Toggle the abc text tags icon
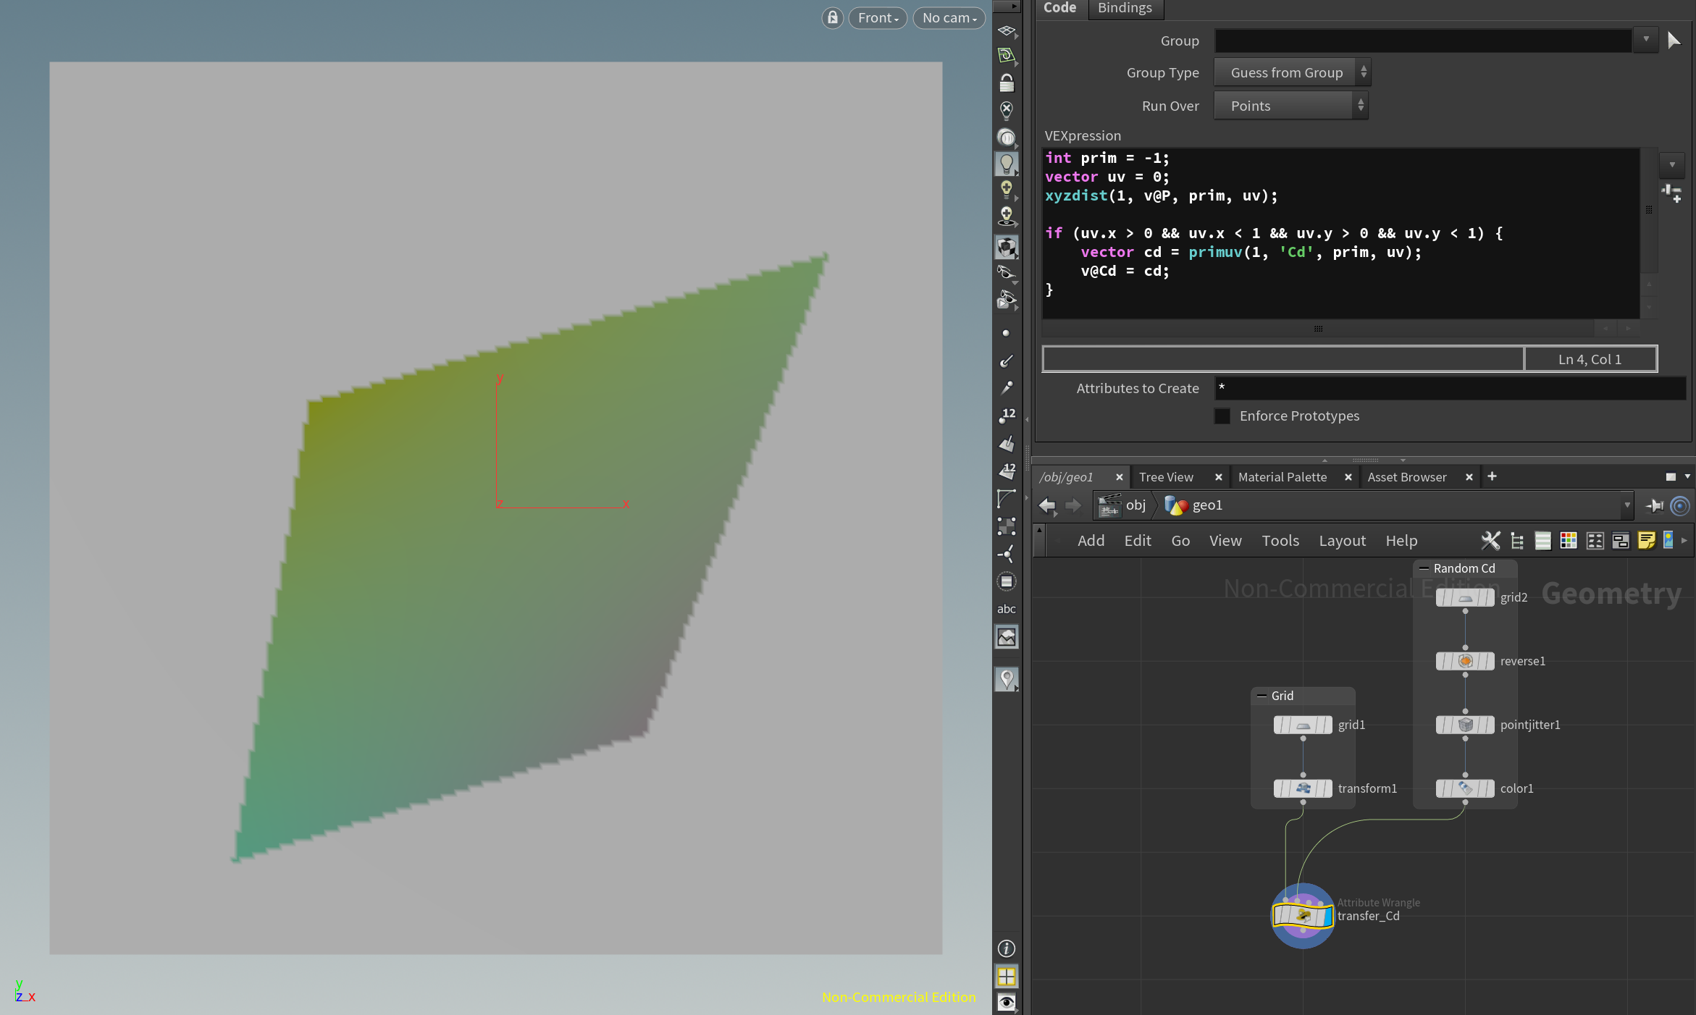Screen dimensions: 1696x1015 [x=1007, y=609]
